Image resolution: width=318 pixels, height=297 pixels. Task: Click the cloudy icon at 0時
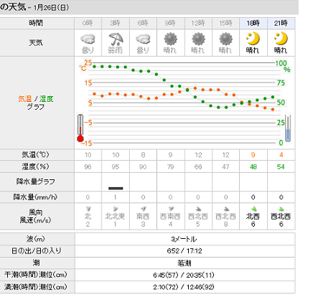pyautogui.click(x=88, y=39)
